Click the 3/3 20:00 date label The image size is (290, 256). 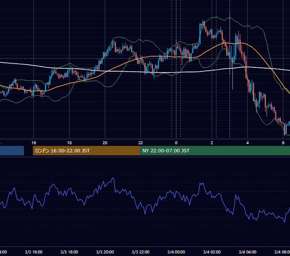105,252
